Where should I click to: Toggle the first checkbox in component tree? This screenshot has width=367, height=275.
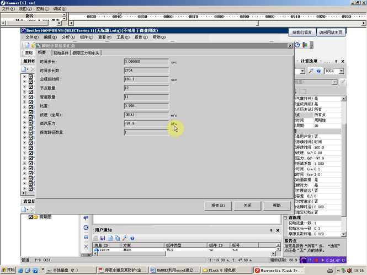31,77
